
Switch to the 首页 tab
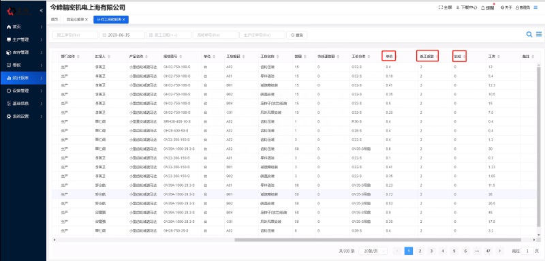pyautogui.click(x=54, y=20)
